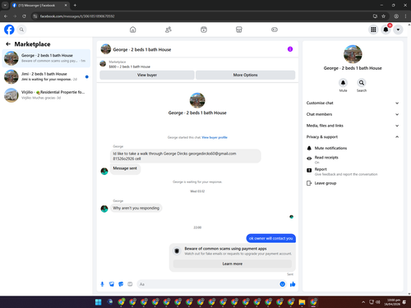
Task: Click George avatar in chat header
Action: [x=106, y=49]
